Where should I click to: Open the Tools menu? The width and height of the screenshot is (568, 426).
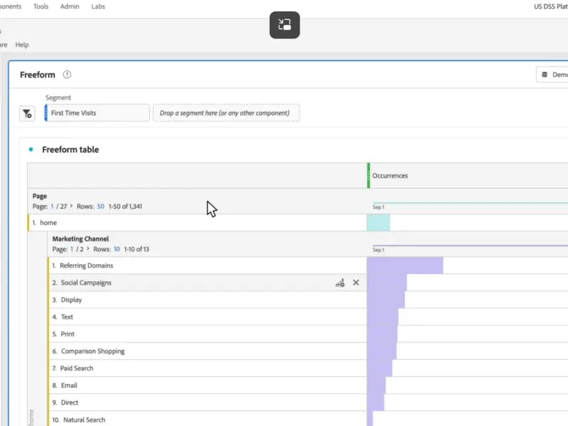point(40,6)
